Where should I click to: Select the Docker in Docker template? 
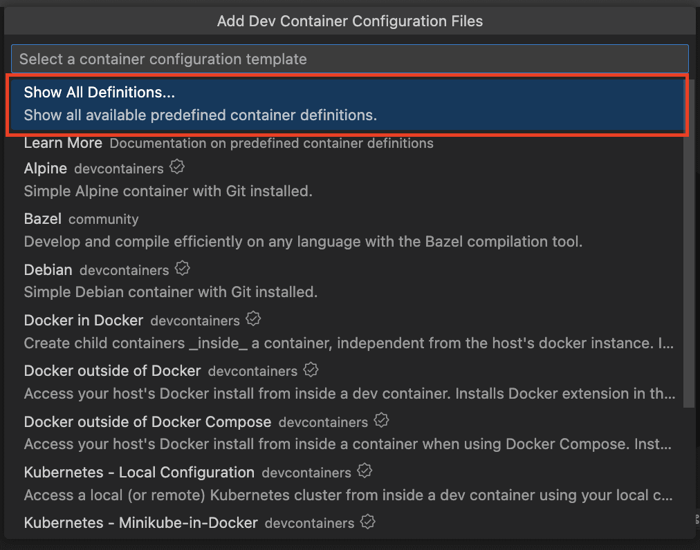tap(347, 332)
